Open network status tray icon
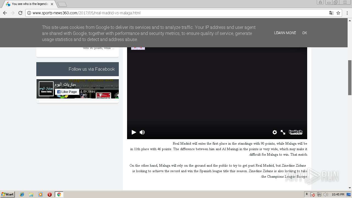The image size is (352, 198). click(319, 194)
